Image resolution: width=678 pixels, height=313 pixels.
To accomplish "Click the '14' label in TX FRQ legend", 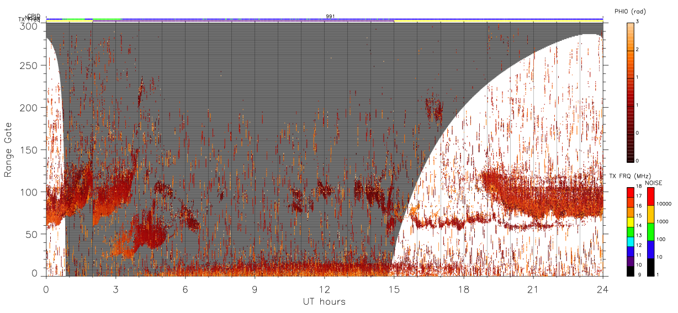I will 639,225.
